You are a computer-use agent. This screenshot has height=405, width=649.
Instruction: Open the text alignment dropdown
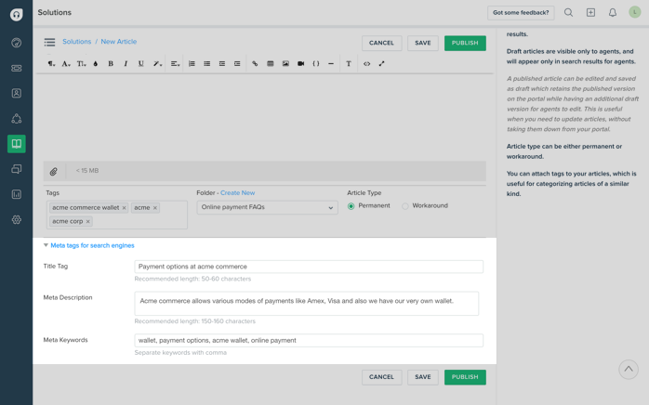pyautogui.click(x=175, y=64)
